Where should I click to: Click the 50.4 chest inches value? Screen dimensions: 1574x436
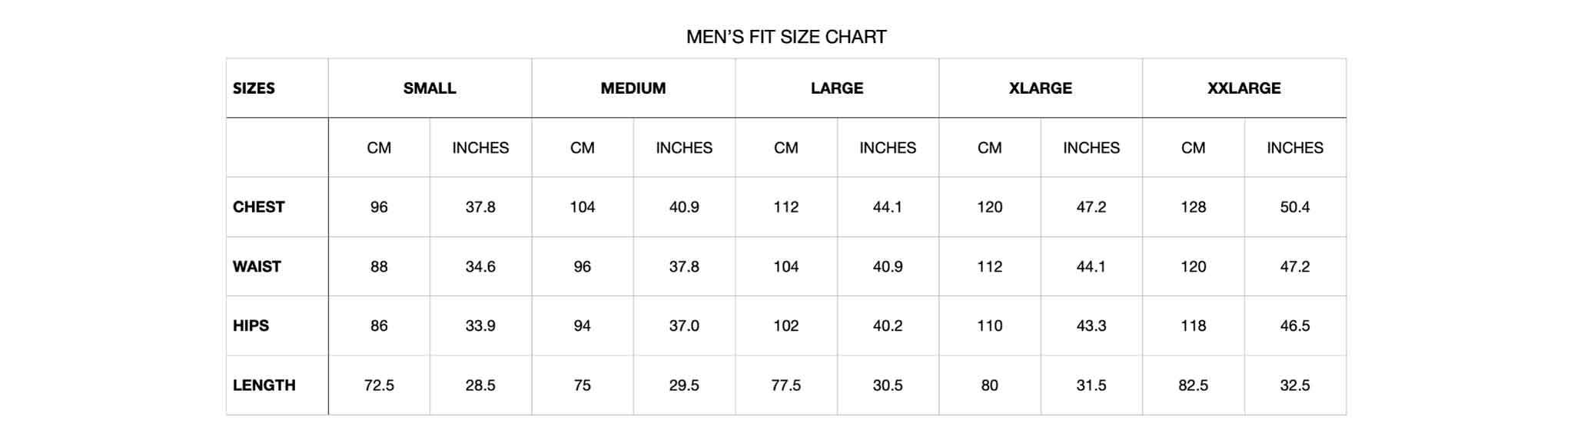pyautogui.click(x=1295, y=207)
